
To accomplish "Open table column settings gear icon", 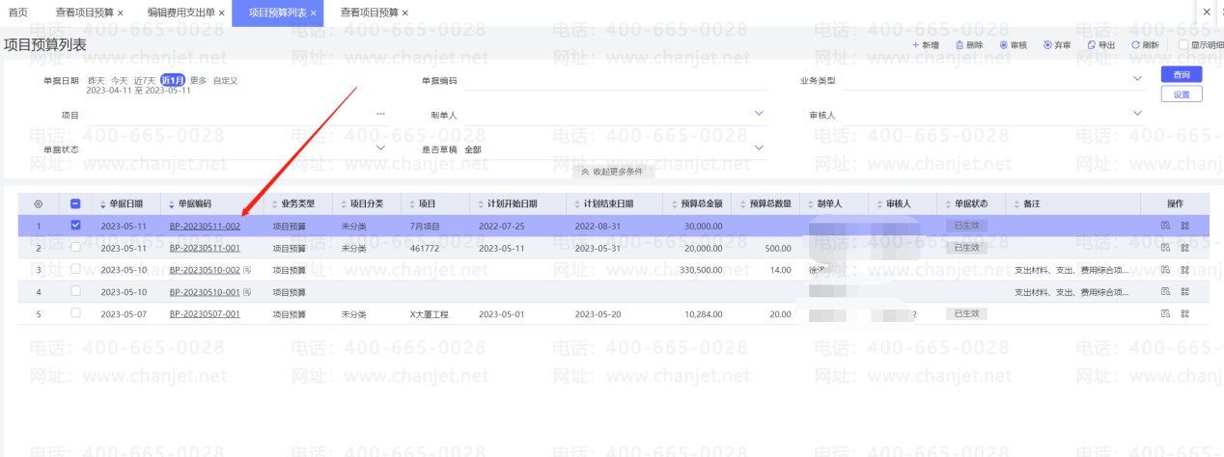I will coord(39,204).
